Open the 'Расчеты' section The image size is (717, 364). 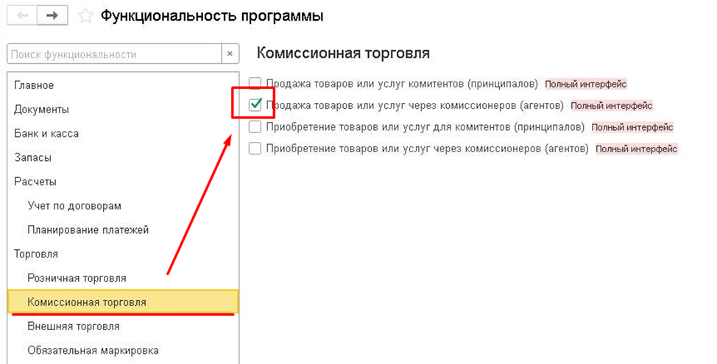click(x=123, y=182)
